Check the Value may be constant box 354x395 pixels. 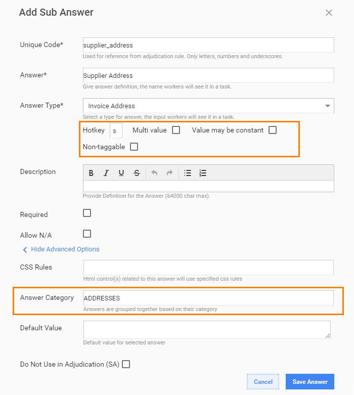pyautogui.click(x=273, y=130)
